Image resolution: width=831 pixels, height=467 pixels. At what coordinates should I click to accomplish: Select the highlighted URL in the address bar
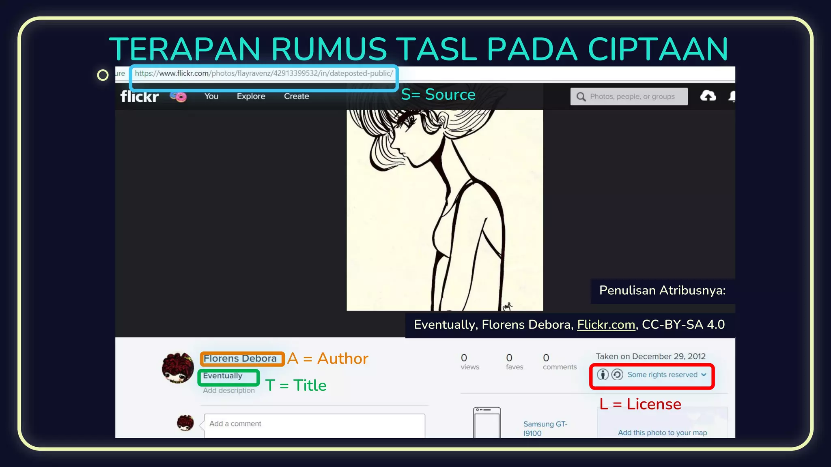coord(264,74)
